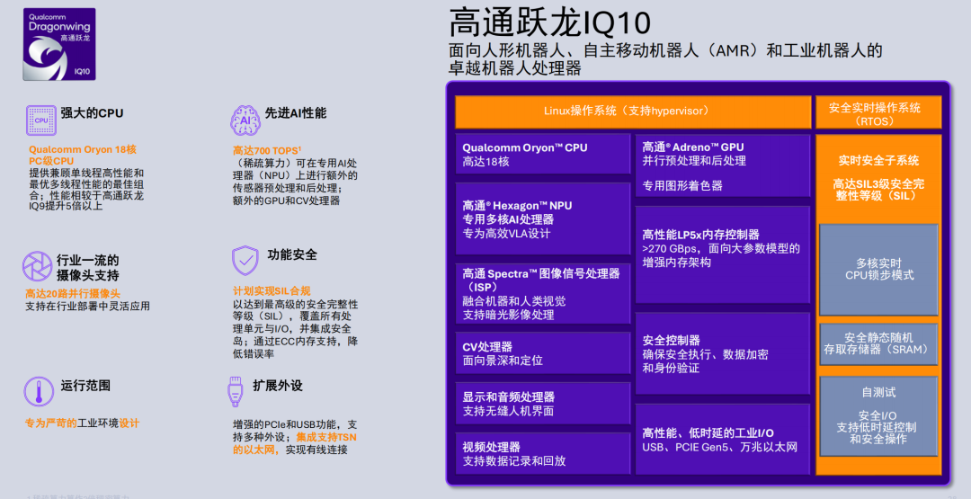Click the 多核实时 CPU锁步模式 gray block

[878, 270]
